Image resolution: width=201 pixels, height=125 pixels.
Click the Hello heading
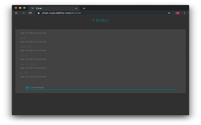[x=100, y=20]
